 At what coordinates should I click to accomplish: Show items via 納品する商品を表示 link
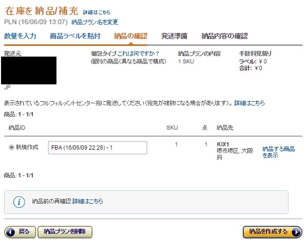(x=279, y=152)
